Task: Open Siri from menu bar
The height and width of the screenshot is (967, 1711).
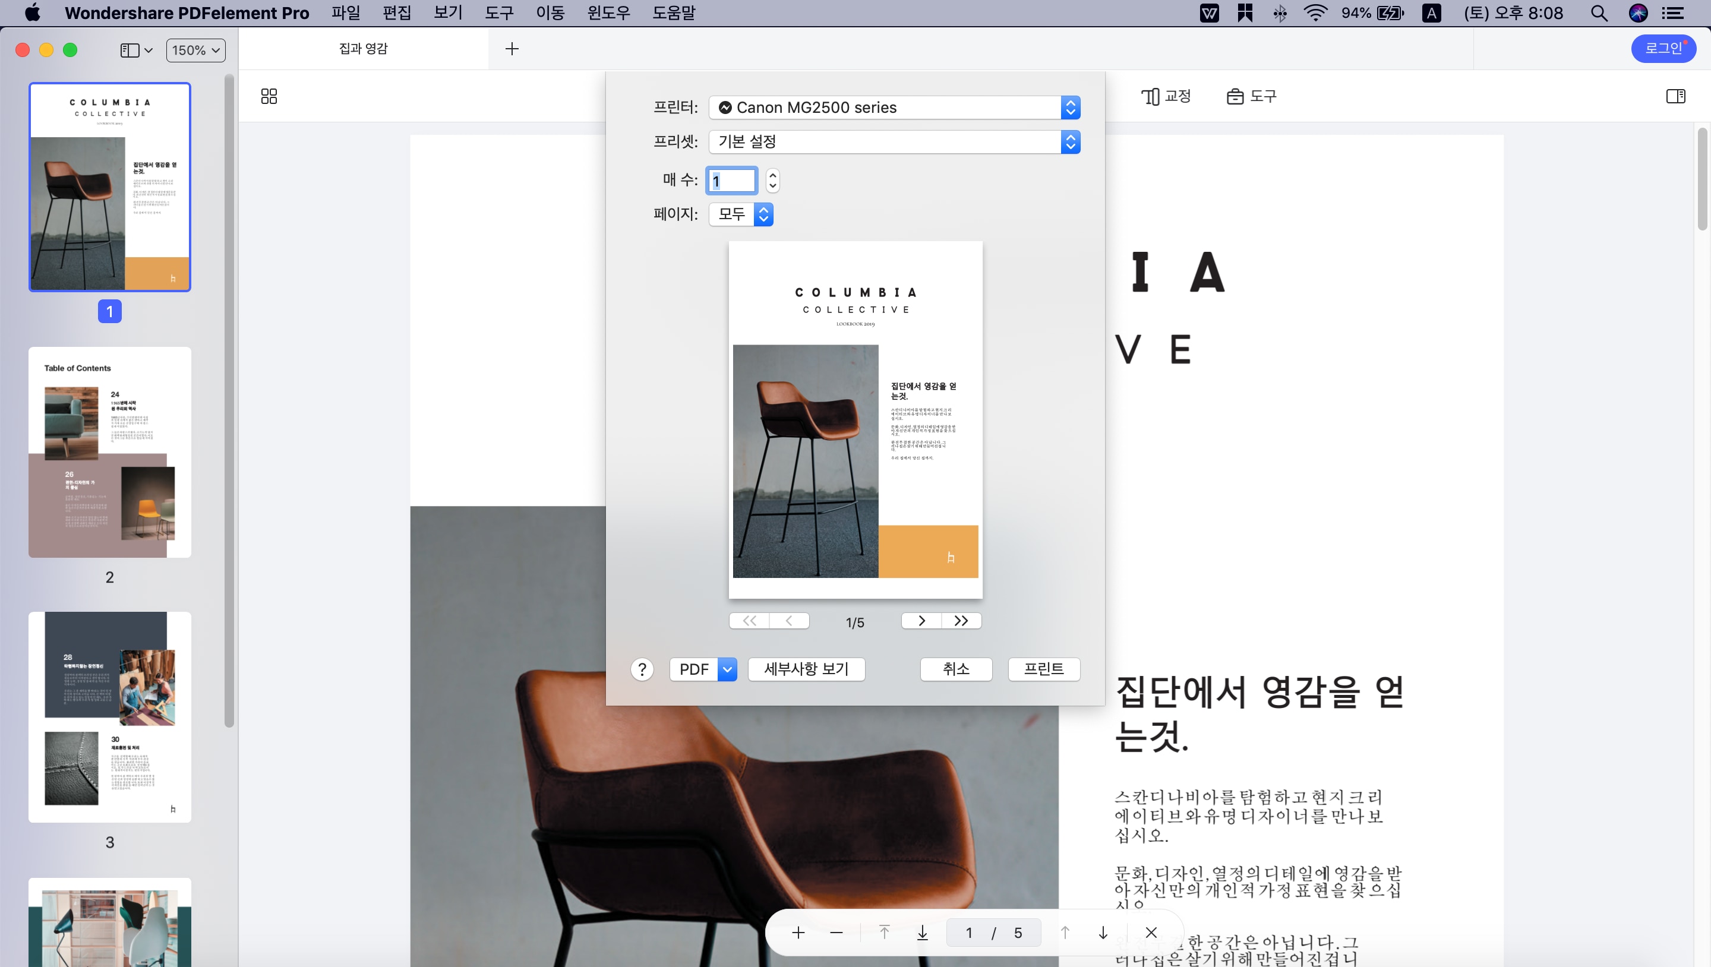Action: [x=1638, y=12]
